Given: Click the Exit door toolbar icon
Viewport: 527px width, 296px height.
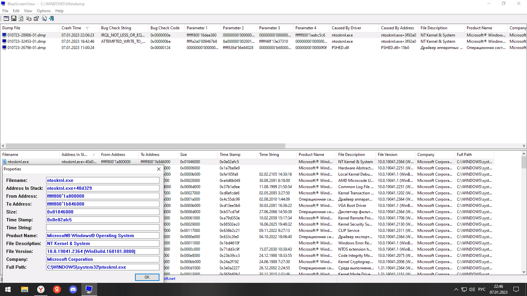Looking at the screenshot, I should click(x=52, y=19).
